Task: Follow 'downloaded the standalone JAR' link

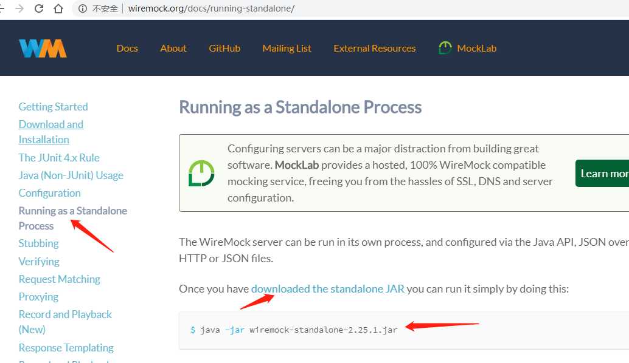Action: pyautogui.click(x=328, y=288)
